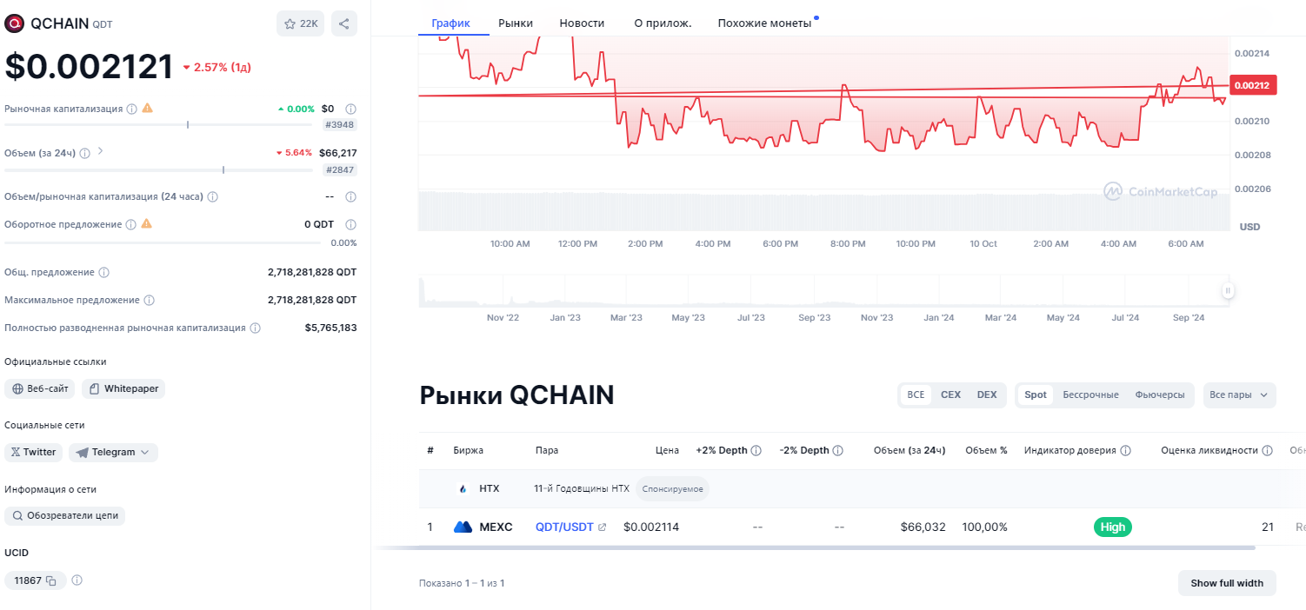Open the Whitepaper link
This screenshot has height=610, width=1306.
pos(123,388)
